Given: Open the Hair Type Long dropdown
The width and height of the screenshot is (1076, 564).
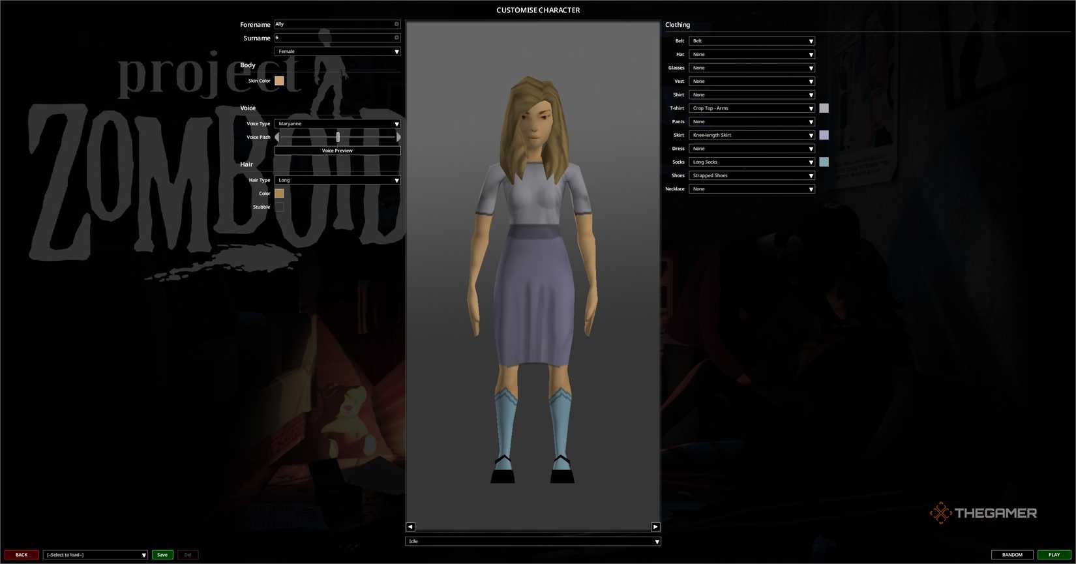Looking at the screenshot, I should 337,180.
